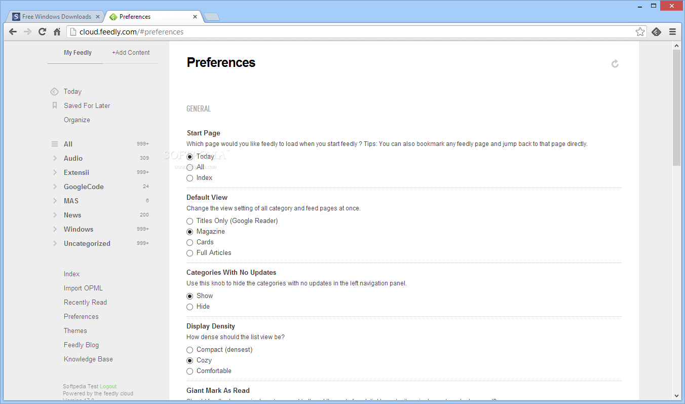This screenshot has width=685, height=404.
Task: Switch to the +Add Content tab
Action: coord(131,53)
